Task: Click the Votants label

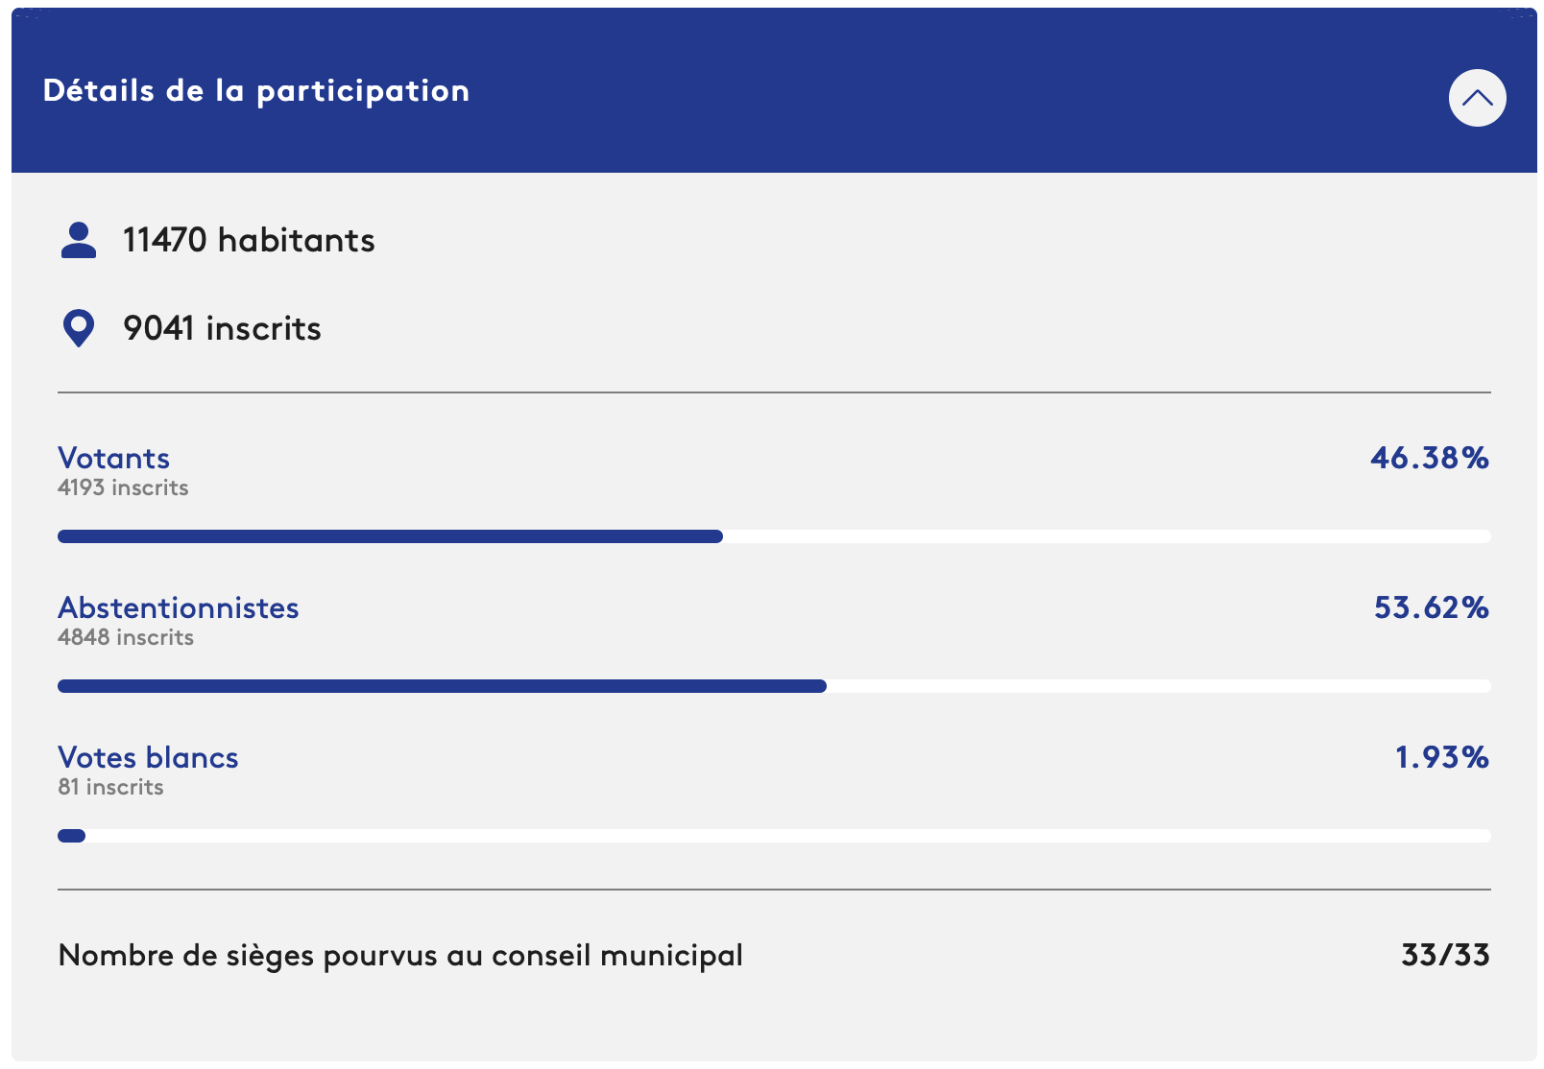Action: 113,458
